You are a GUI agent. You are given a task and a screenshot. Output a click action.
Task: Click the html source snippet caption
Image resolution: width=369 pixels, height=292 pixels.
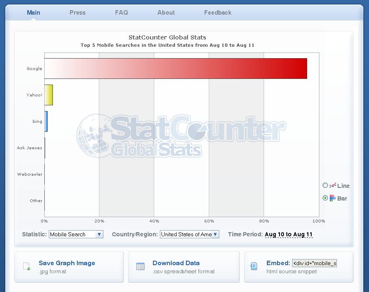(291, 272)
